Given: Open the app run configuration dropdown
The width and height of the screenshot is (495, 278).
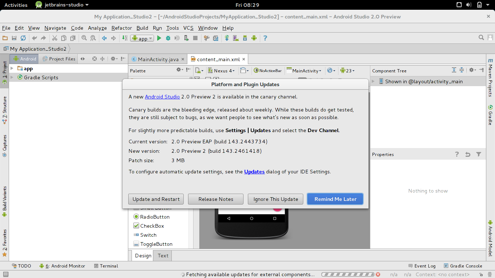Looking at the screenshot, I should tap(142, 38).
